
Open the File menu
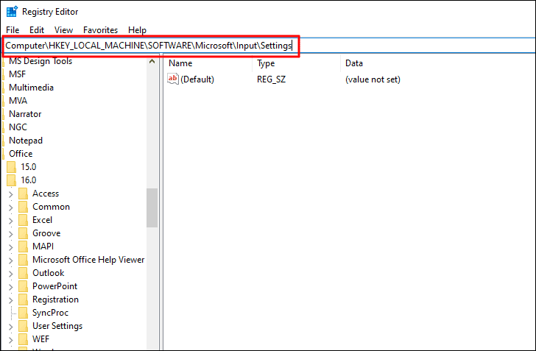point(13,30)
